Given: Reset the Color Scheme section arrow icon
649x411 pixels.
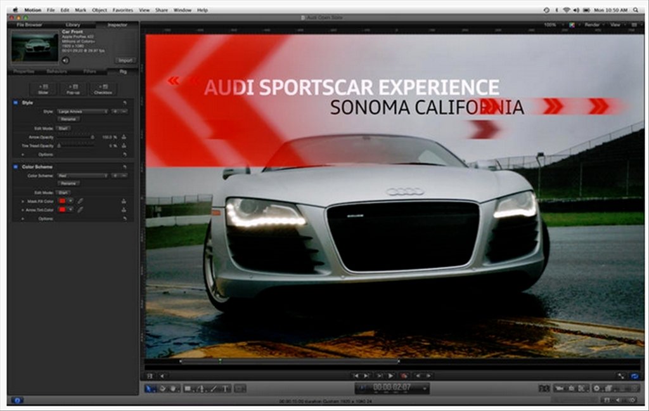Looking at the screenshot, I should (125, 167).
